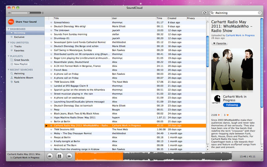The height and width of the screenshot is (167, 267).
Task: Clear the #winning search text
Action: point(259,13)
